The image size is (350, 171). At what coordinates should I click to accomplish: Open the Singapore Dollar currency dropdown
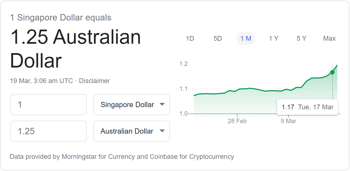click(131, 105)
